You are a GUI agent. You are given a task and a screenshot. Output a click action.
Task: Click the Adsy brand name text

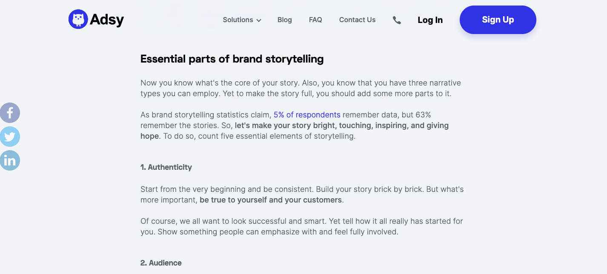tap(107, 20)
